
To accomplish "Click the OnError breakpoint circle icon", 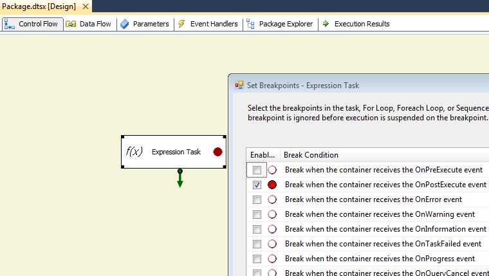I will [272, 199].
